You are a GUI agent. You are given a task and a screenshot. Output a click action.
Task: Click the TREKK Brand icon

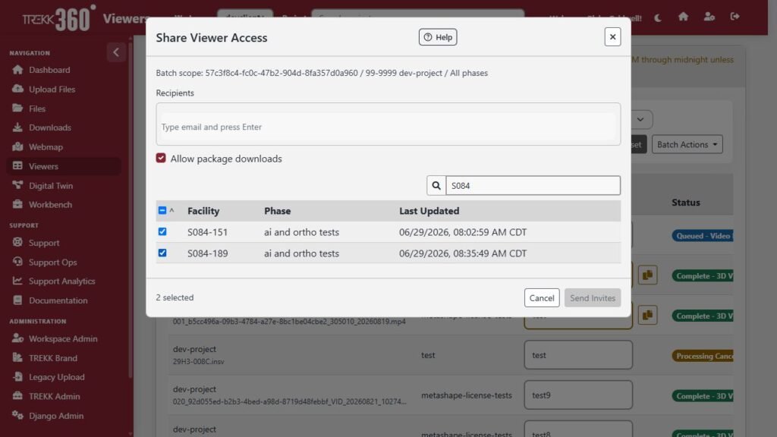18,358
